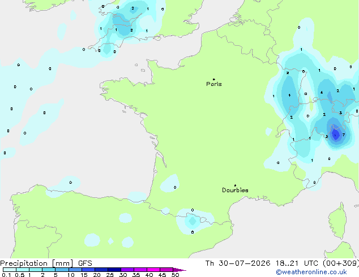The width and height of the screenshot is (359, 277).
Task: Click the over-50 arrow tip of legend
Action: 179,270
